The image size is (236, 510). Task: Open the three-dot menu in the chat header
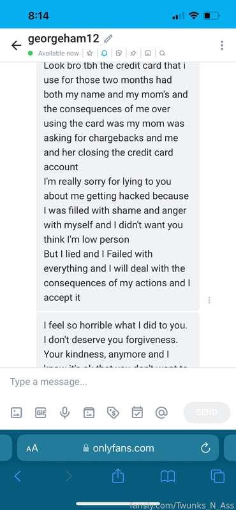click(222, 45)
